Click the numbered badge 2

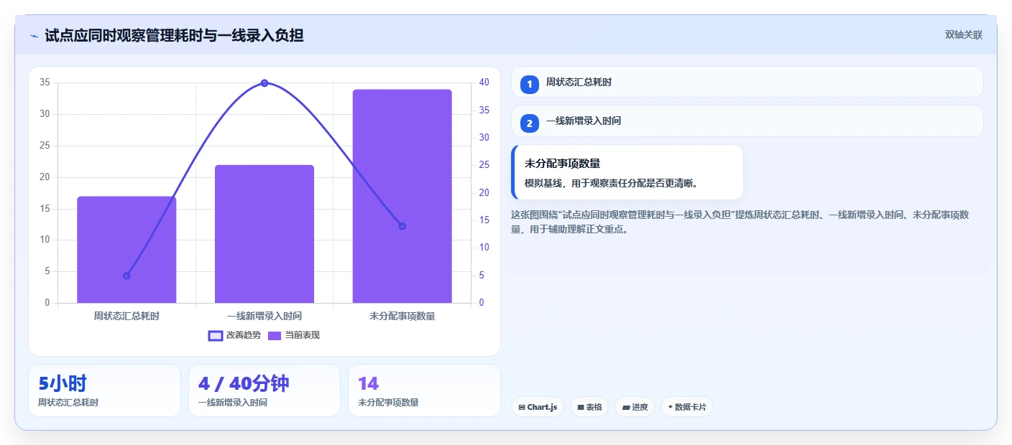(x=530, y=123)
